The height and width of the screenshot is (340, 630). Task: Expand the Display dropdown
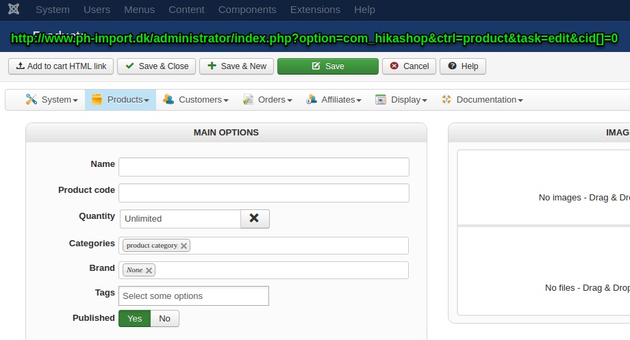[x=401, y=100]
